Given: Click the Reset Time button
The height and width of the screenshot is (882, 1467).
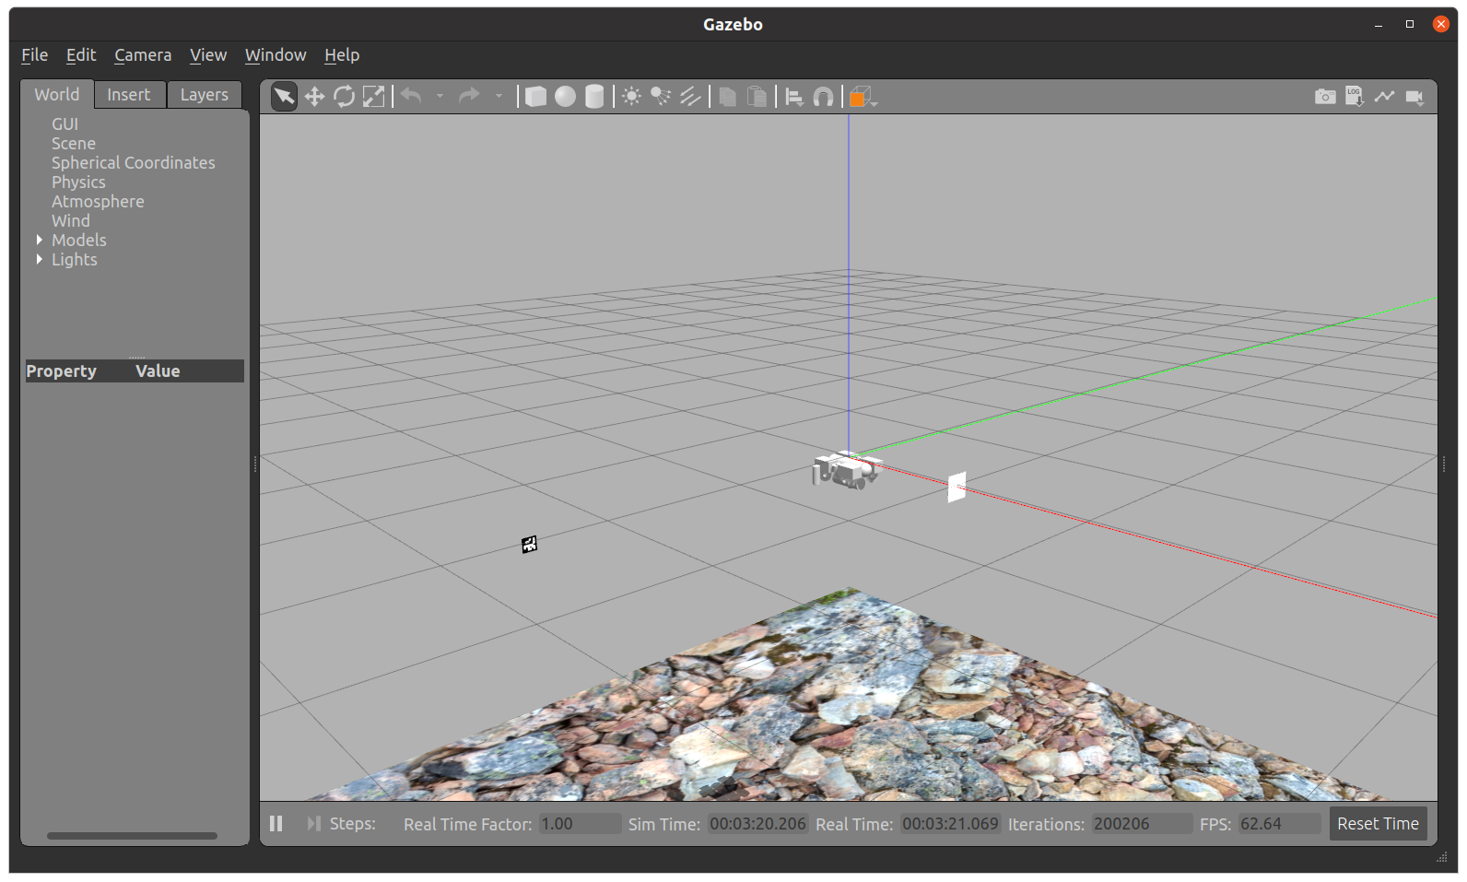Looking at the screenshot, I should tap(1378, 823).
